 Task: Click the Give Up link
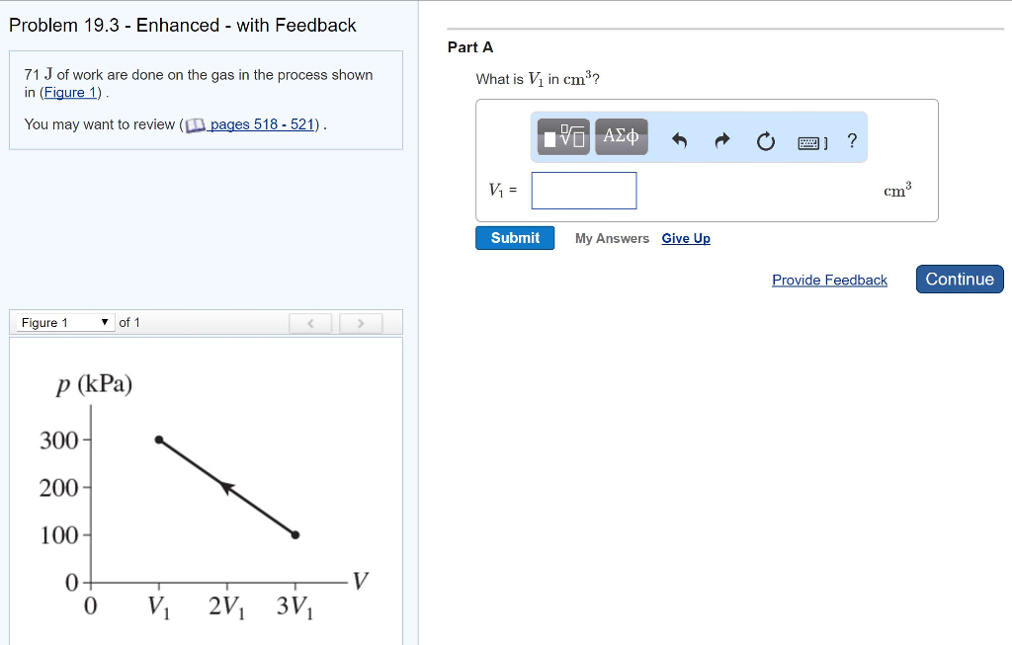click(x=686, y=239)
